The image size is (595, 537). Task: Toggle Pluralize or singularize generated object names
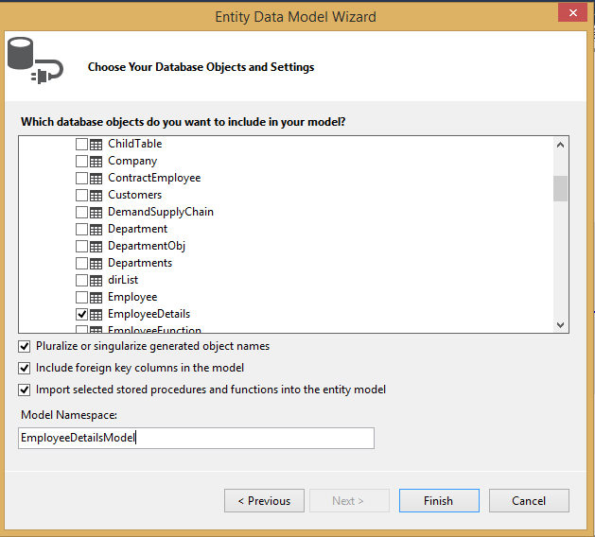[25, 346]
